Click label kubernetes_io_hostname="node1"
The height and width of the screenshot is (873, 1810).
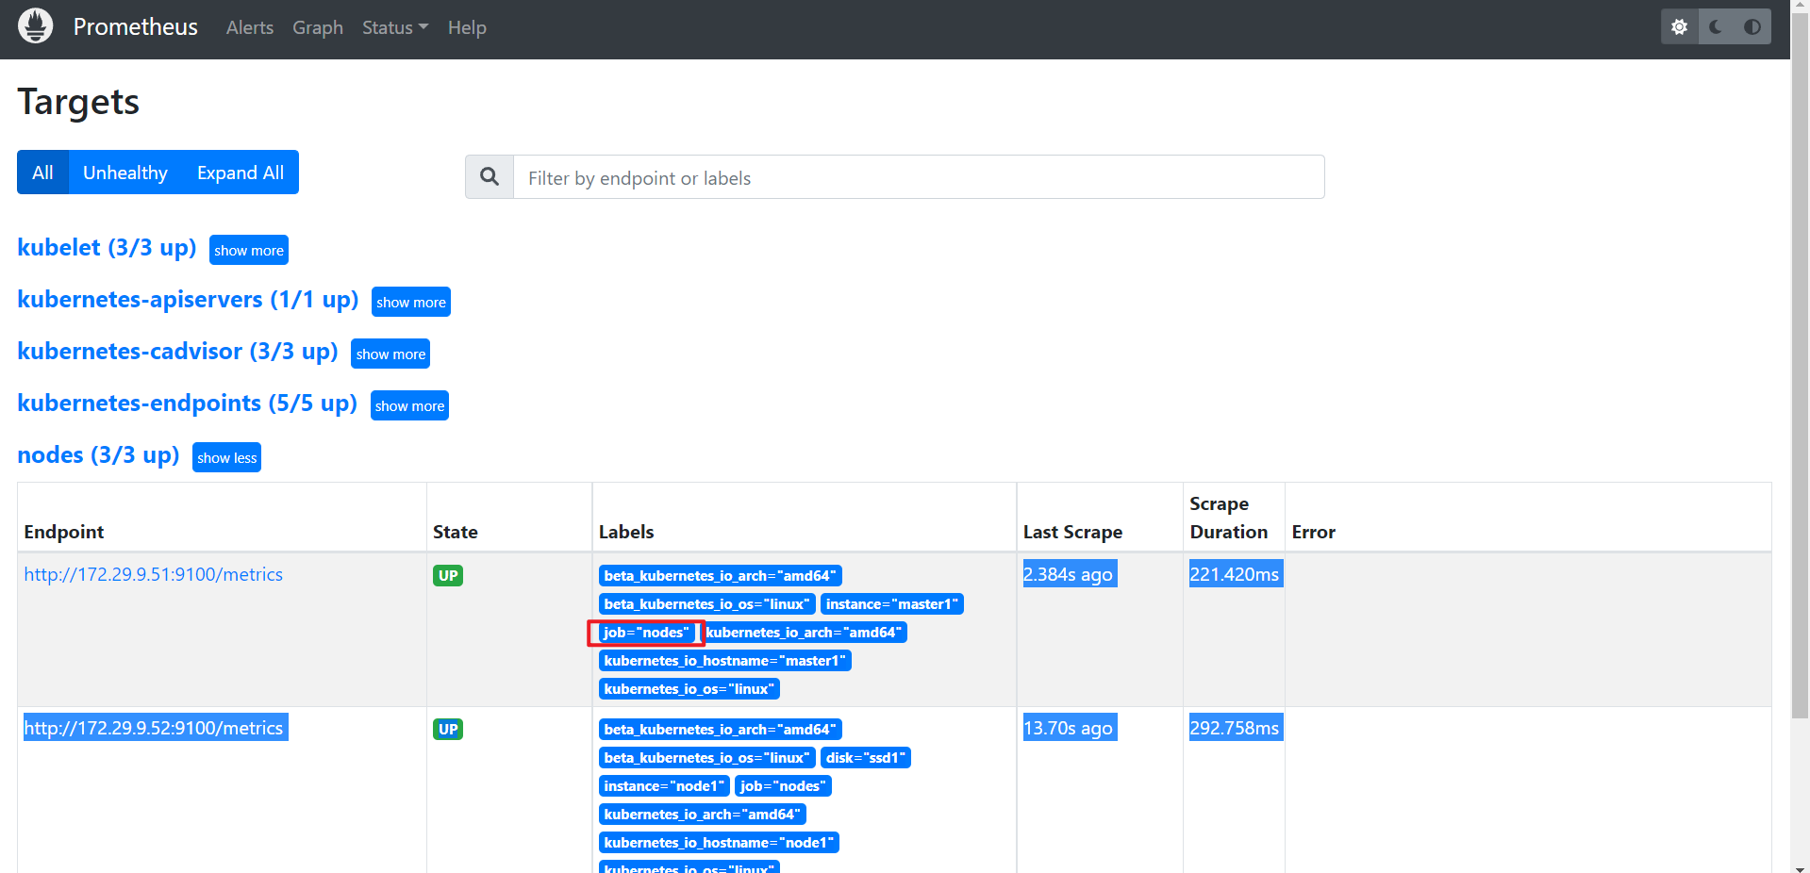pyautogui.click(x=719, y=842)
